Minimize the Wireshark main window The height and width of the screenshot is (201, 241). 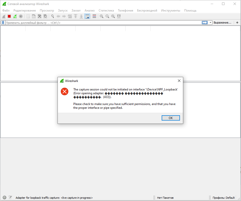tap(212, 4)
